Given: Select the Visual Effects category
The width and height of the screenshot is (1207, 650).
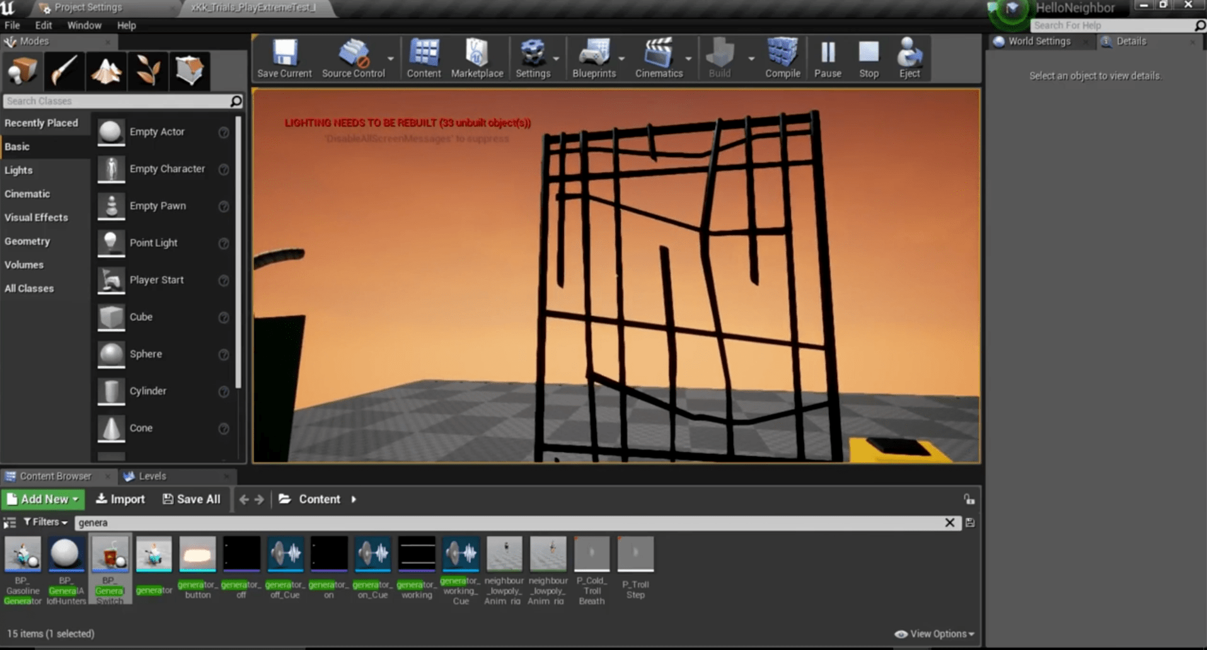Looking at the screenshot, I should (x=36, y=218).
